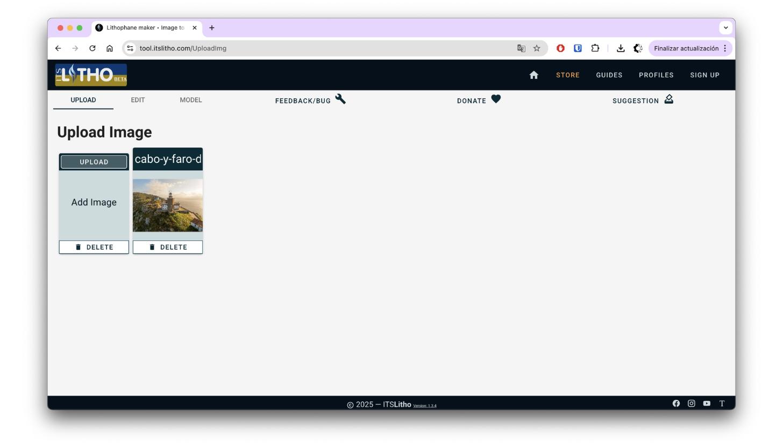Screen dimensions: 783x445
Task: Open the Chrome three-dot menu
Action: pos(725,48)
